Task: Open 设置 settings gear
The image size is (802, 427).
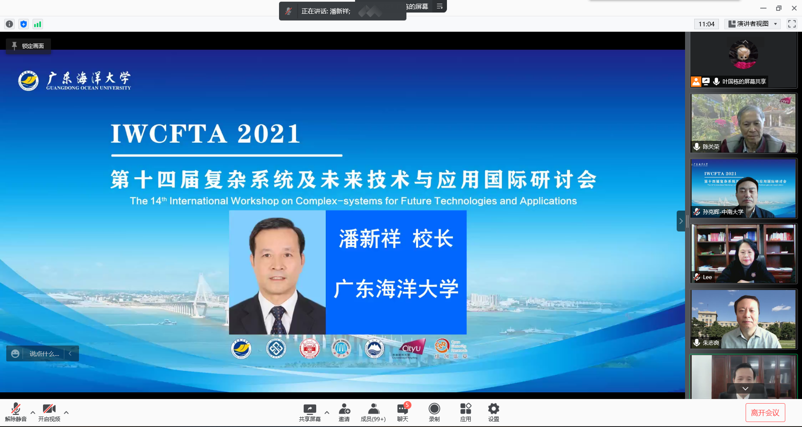Action: pos(494,412)
